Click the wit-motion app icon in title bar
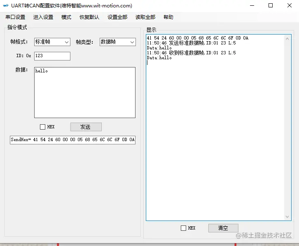 click(6, 5)
